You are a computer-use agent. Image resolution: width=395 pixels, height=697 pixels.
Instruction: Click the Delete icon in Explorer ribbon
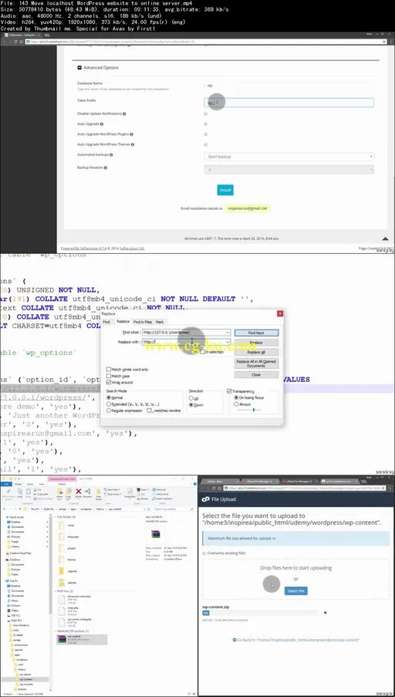79,492
